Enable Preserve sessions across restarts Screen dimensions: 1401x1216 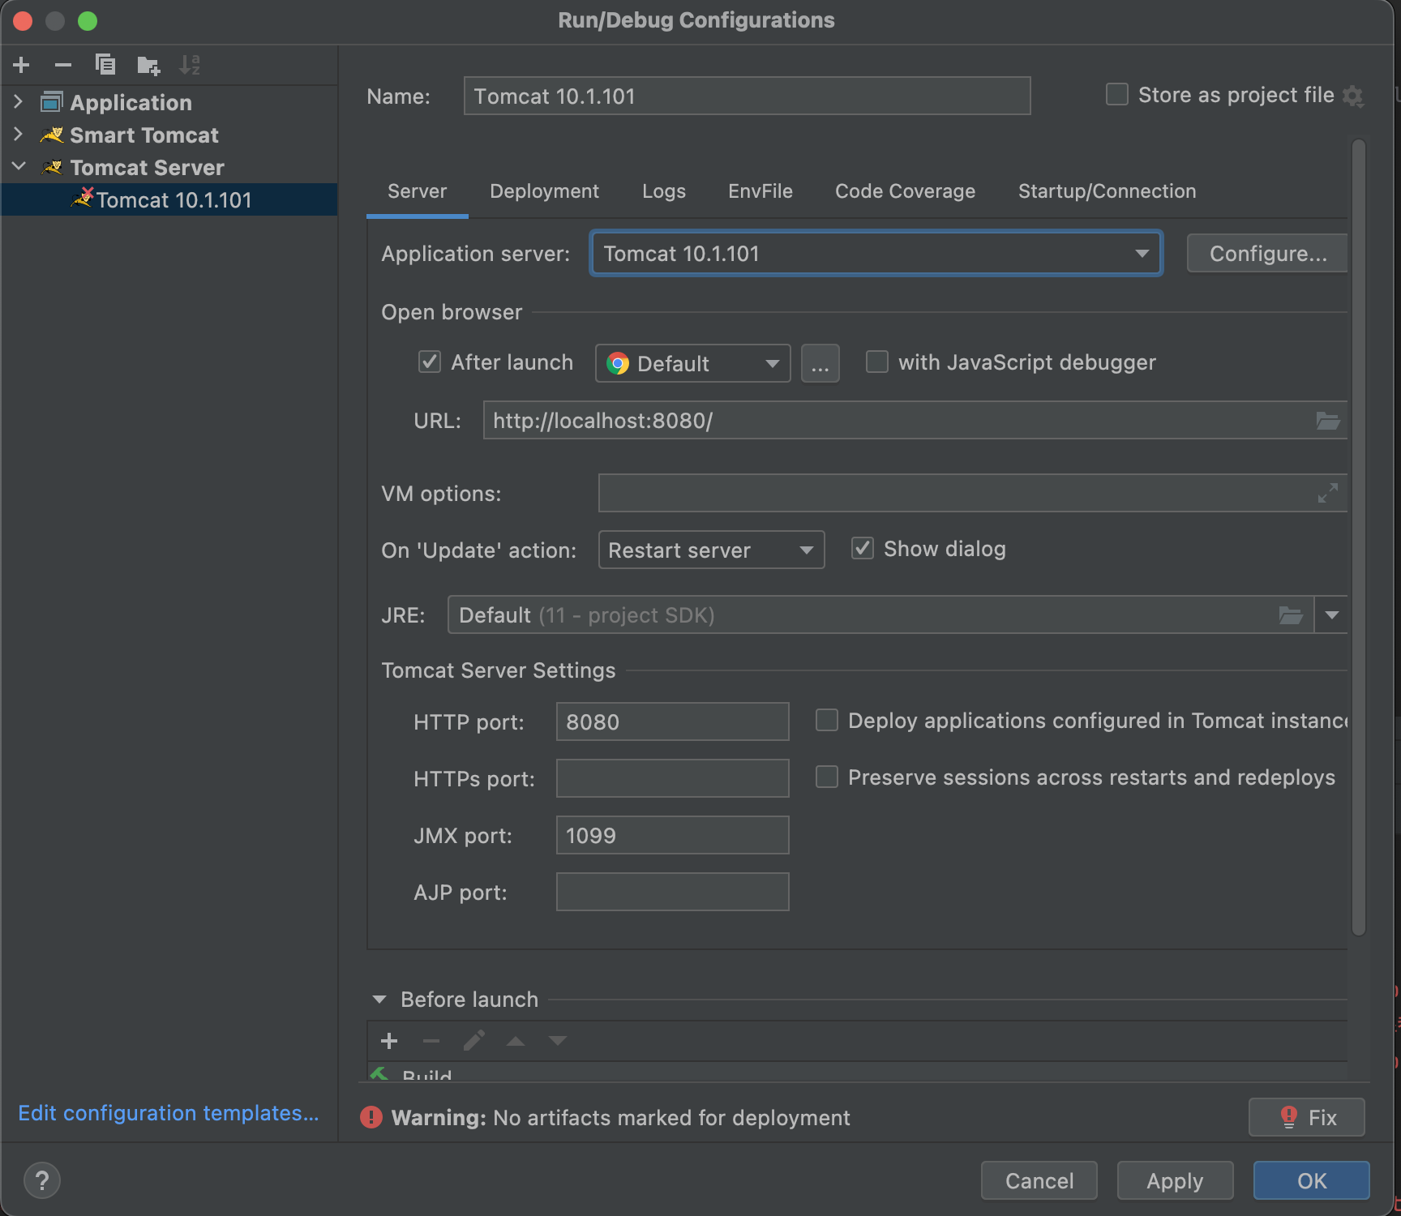click(827, 777)
